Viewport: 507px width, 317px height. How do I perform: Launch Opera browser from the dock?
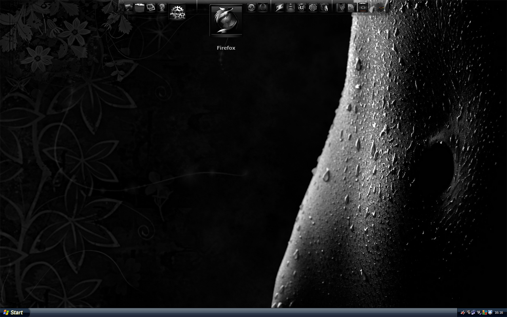pyautogui.click(x=262, y=8)
